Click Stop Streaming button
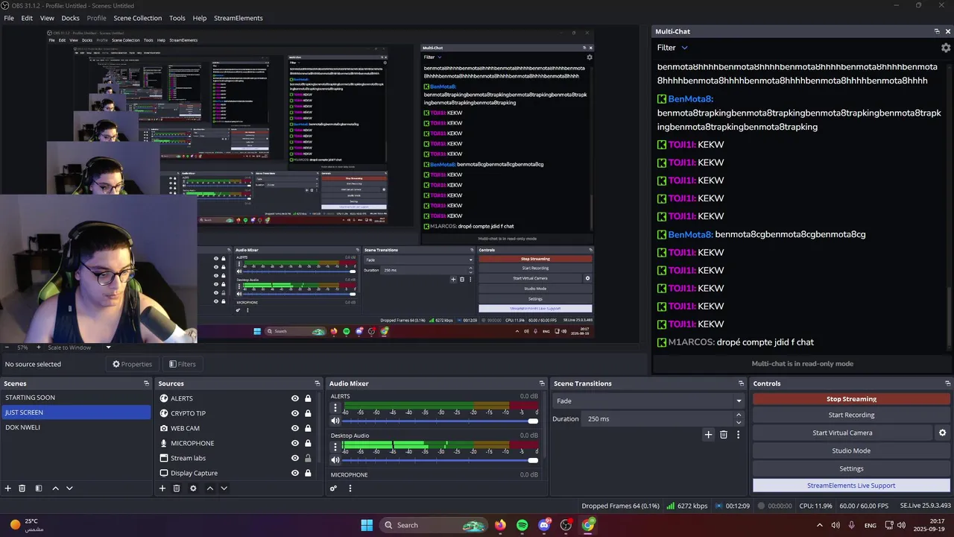 (851, 399)
